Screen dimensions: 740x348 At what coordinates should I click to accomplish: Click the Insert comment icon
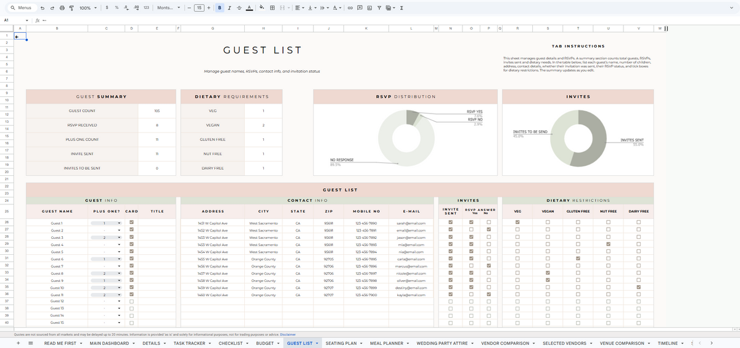click(x=360, y=7)
